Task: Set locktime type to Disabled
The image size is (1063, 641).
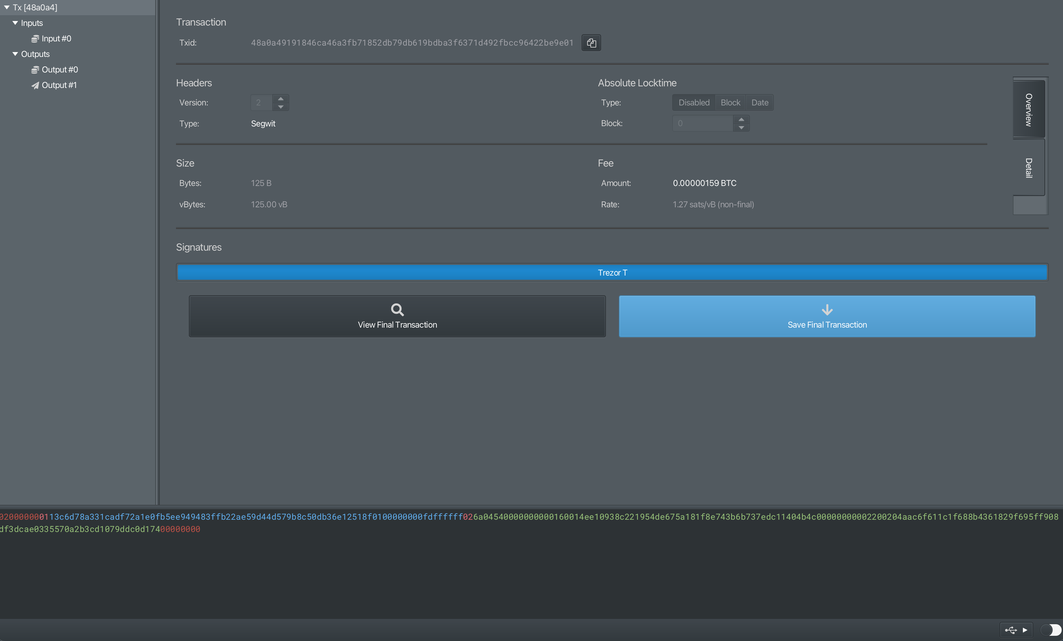Action: pyautogui.click(x=694, y=103)
